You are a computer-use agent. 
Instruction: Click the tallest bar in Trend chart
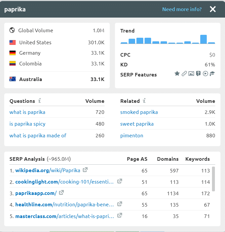tap(204, 39)
